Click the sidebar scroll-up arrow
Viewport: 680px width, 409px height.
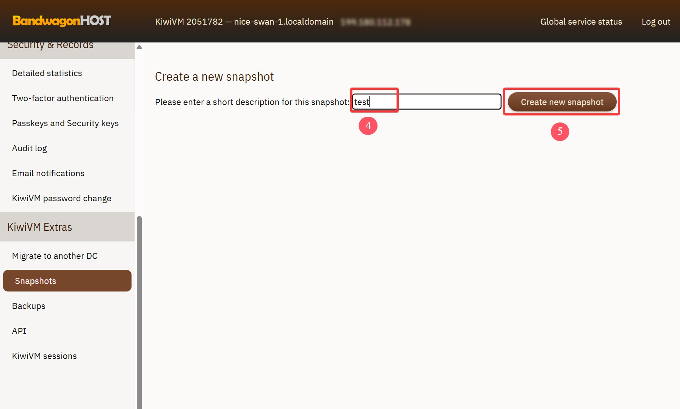point(139,47)
